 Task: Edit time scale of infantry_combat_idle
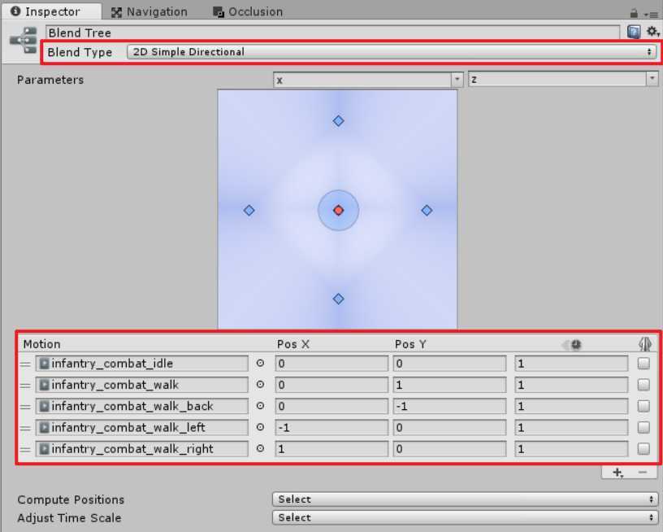(x=571, y=364)
